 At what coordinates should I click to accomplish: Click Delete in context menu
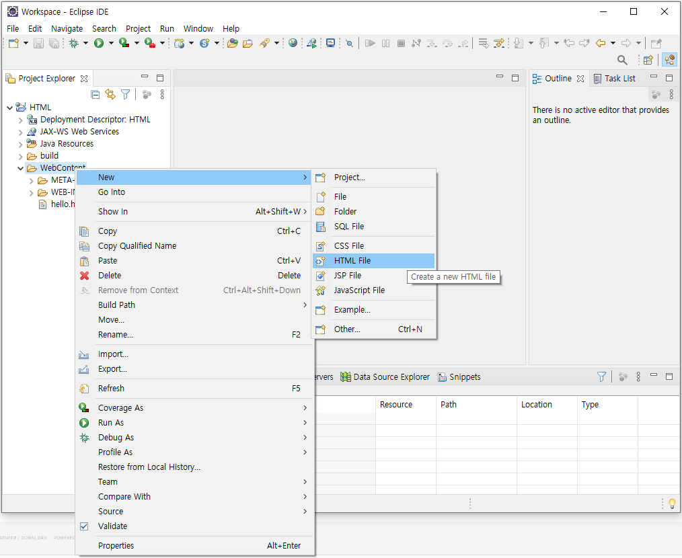(x=195, y=276)
